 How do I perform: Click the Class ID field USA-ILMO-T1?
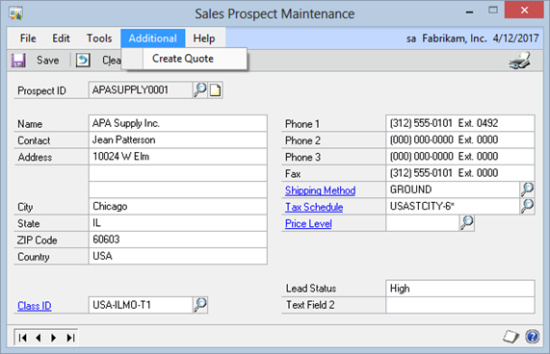141,305
